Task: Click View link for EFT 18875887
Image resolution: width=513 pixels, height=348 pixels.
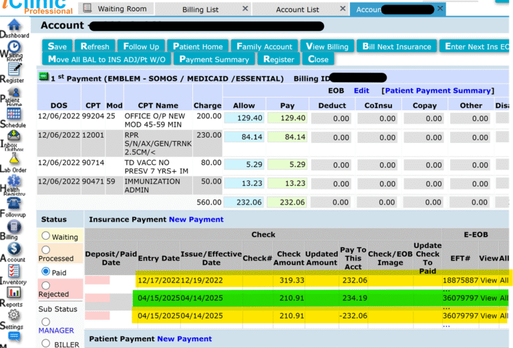Action: click(488, 281)
